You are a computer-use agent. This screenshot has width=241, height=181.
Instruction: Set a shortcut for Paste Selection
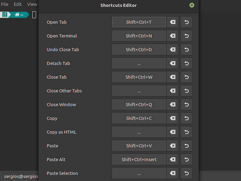click(139, 173)
